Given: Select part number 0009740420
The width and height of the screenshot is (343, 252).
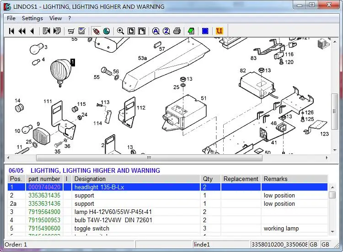Looking at the screenshot, I should pyautogui.click(x=44, y=187).
